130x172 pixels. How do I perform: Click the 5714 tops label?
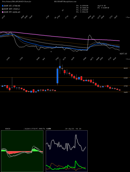point(67,17)
